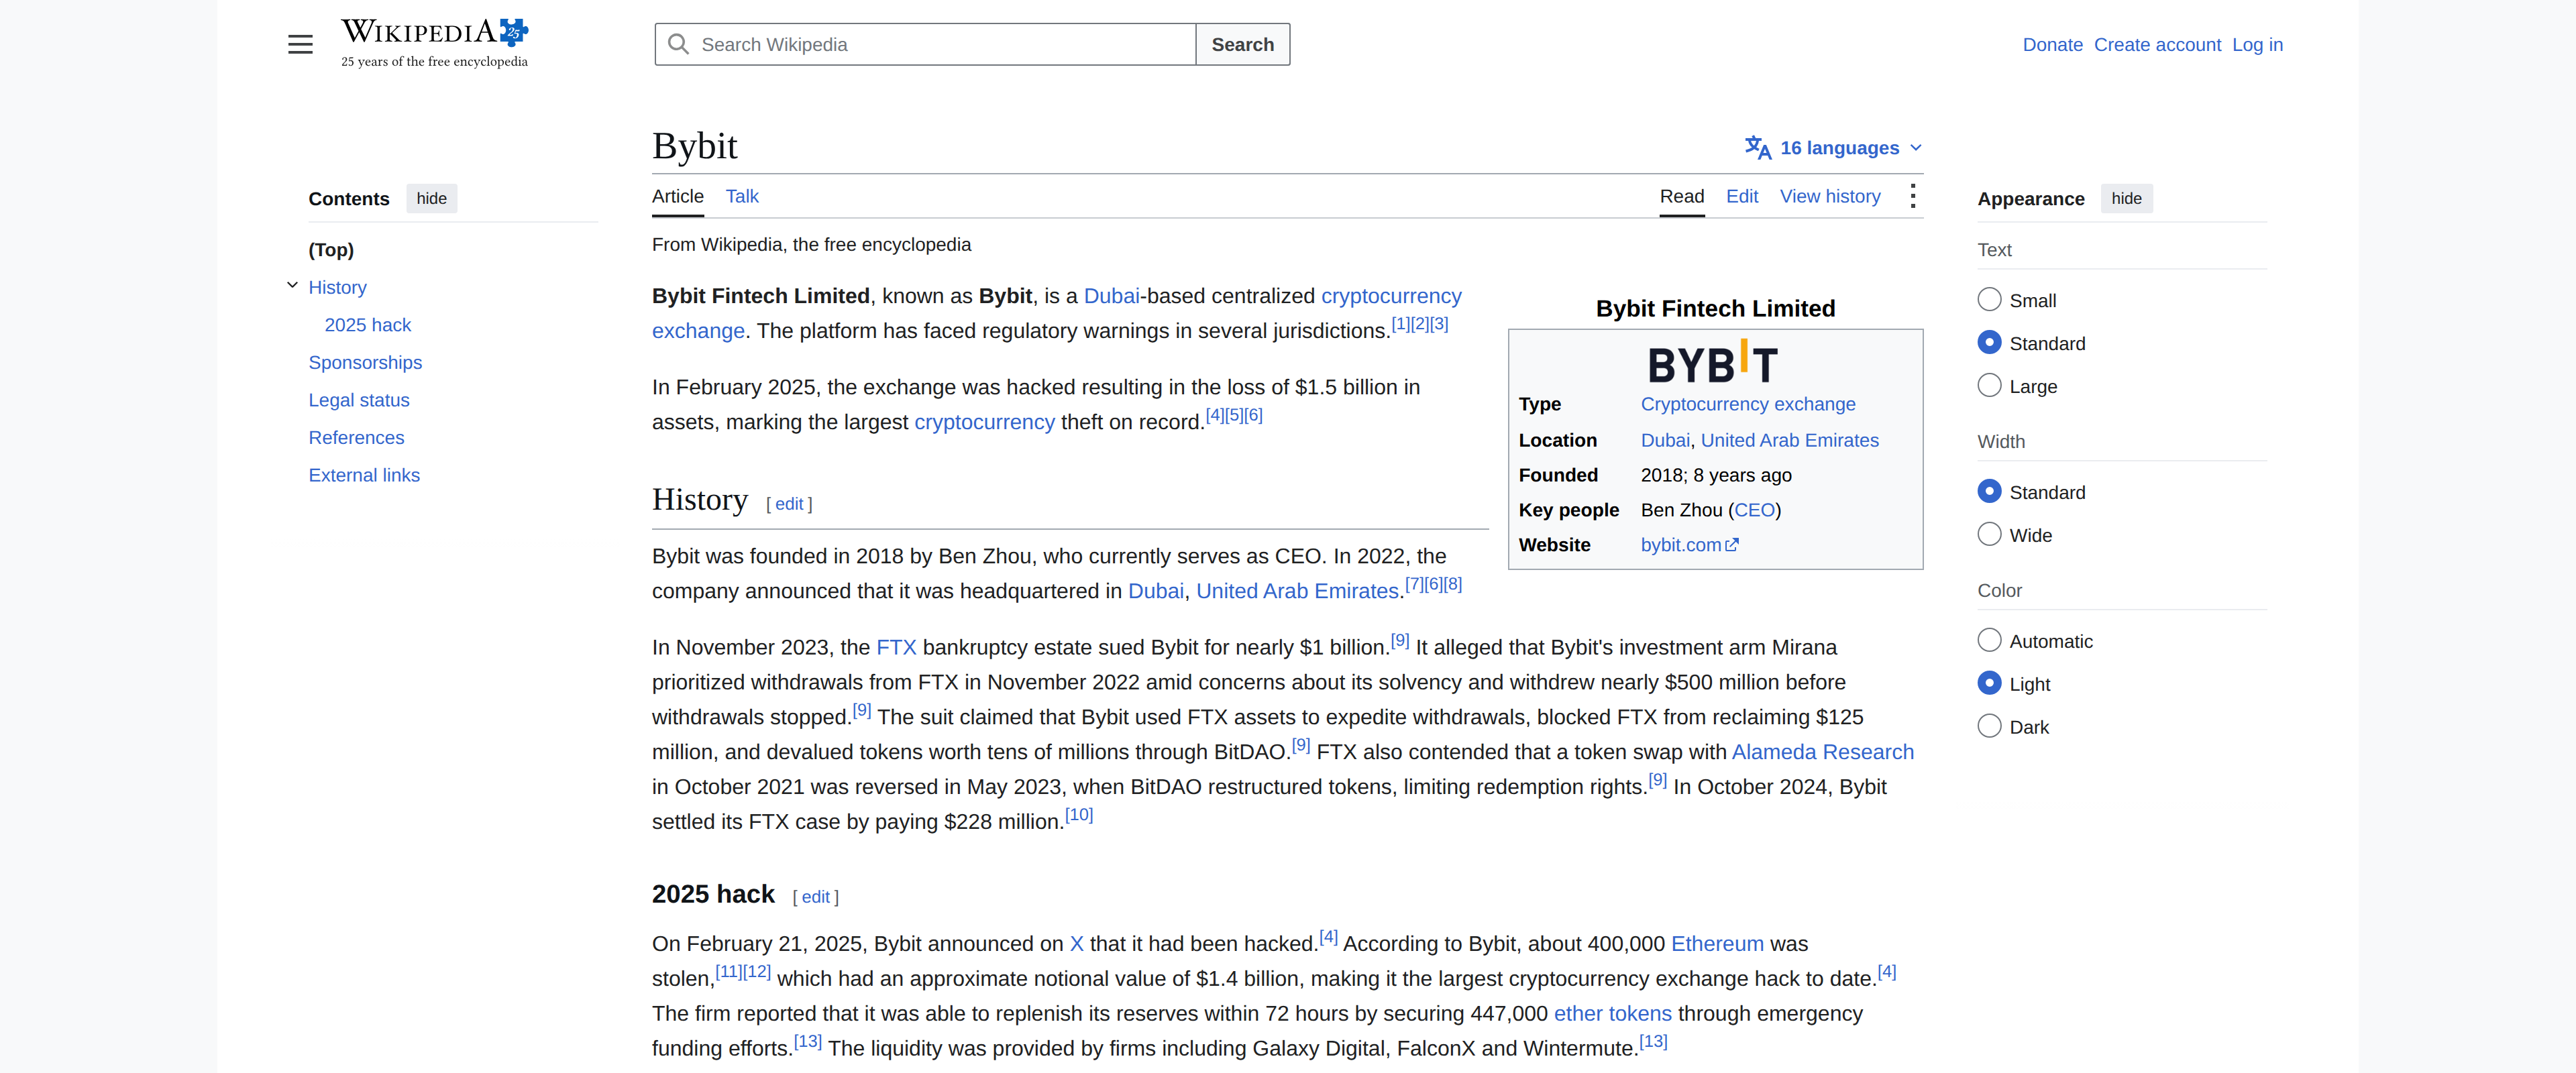Edit the History section
The image size is (2576, 1073).
pos(789,504)
